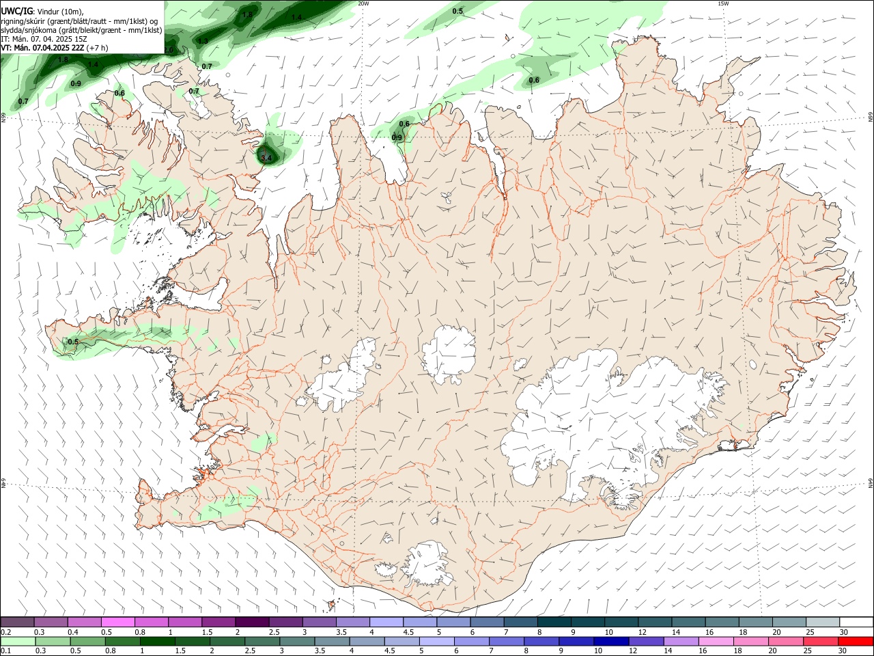Image resolution: width=874 pixels, height=656 pixels.
Task: Select the green swatch labelled 0.8
Action: (123, 642)
